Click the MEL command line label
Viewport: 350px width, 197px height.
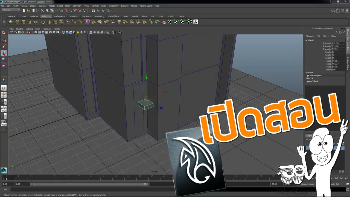[6, 189]
